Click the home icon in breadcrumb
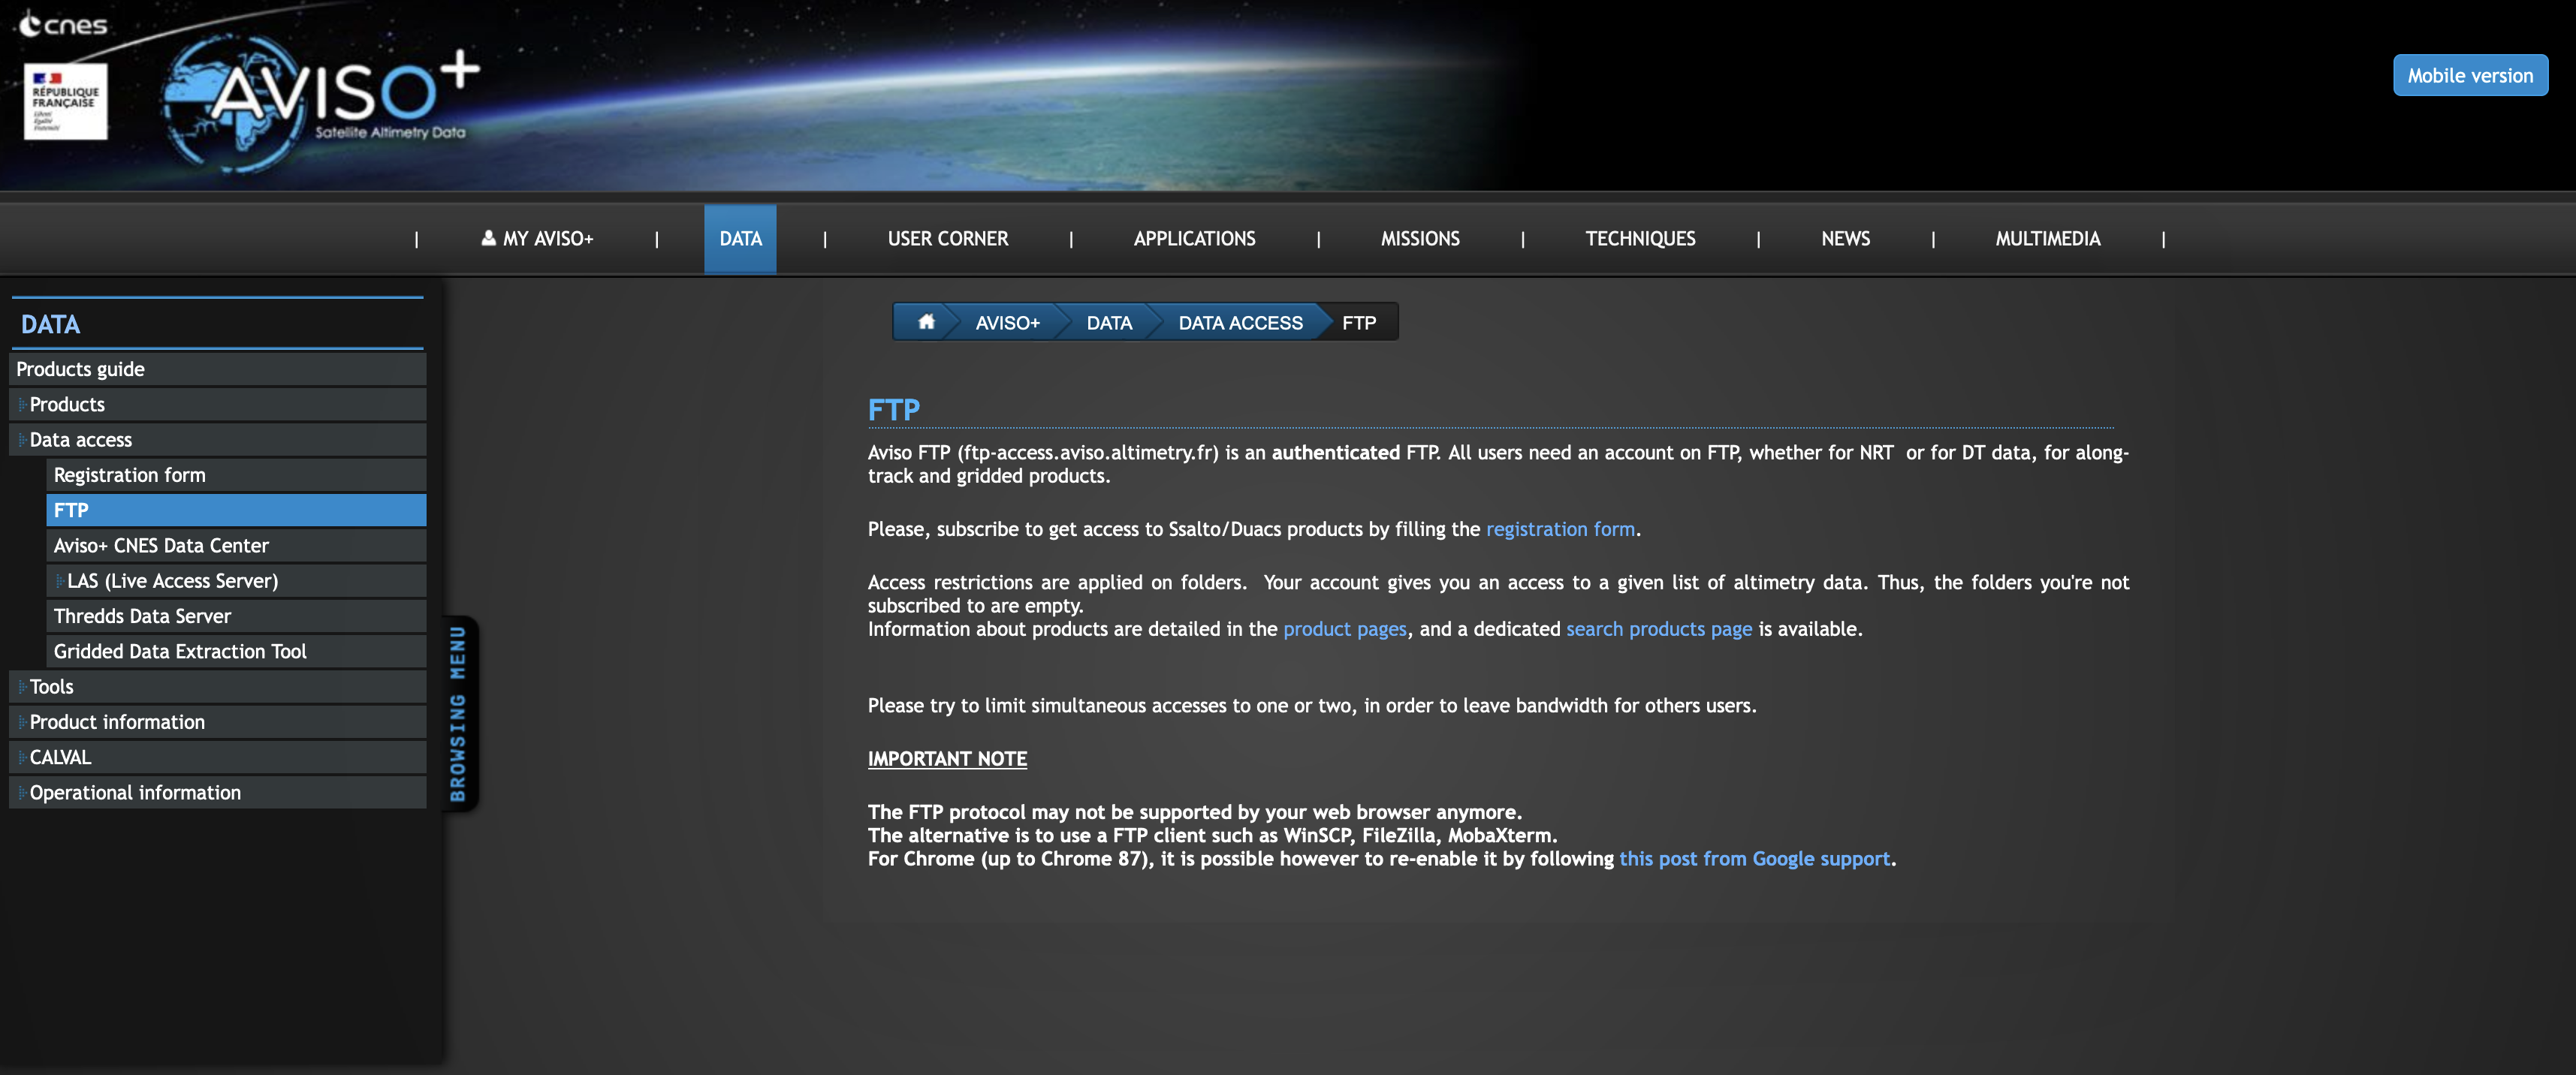Screen dimensions: 2576x1075 (x=926, y=322)
